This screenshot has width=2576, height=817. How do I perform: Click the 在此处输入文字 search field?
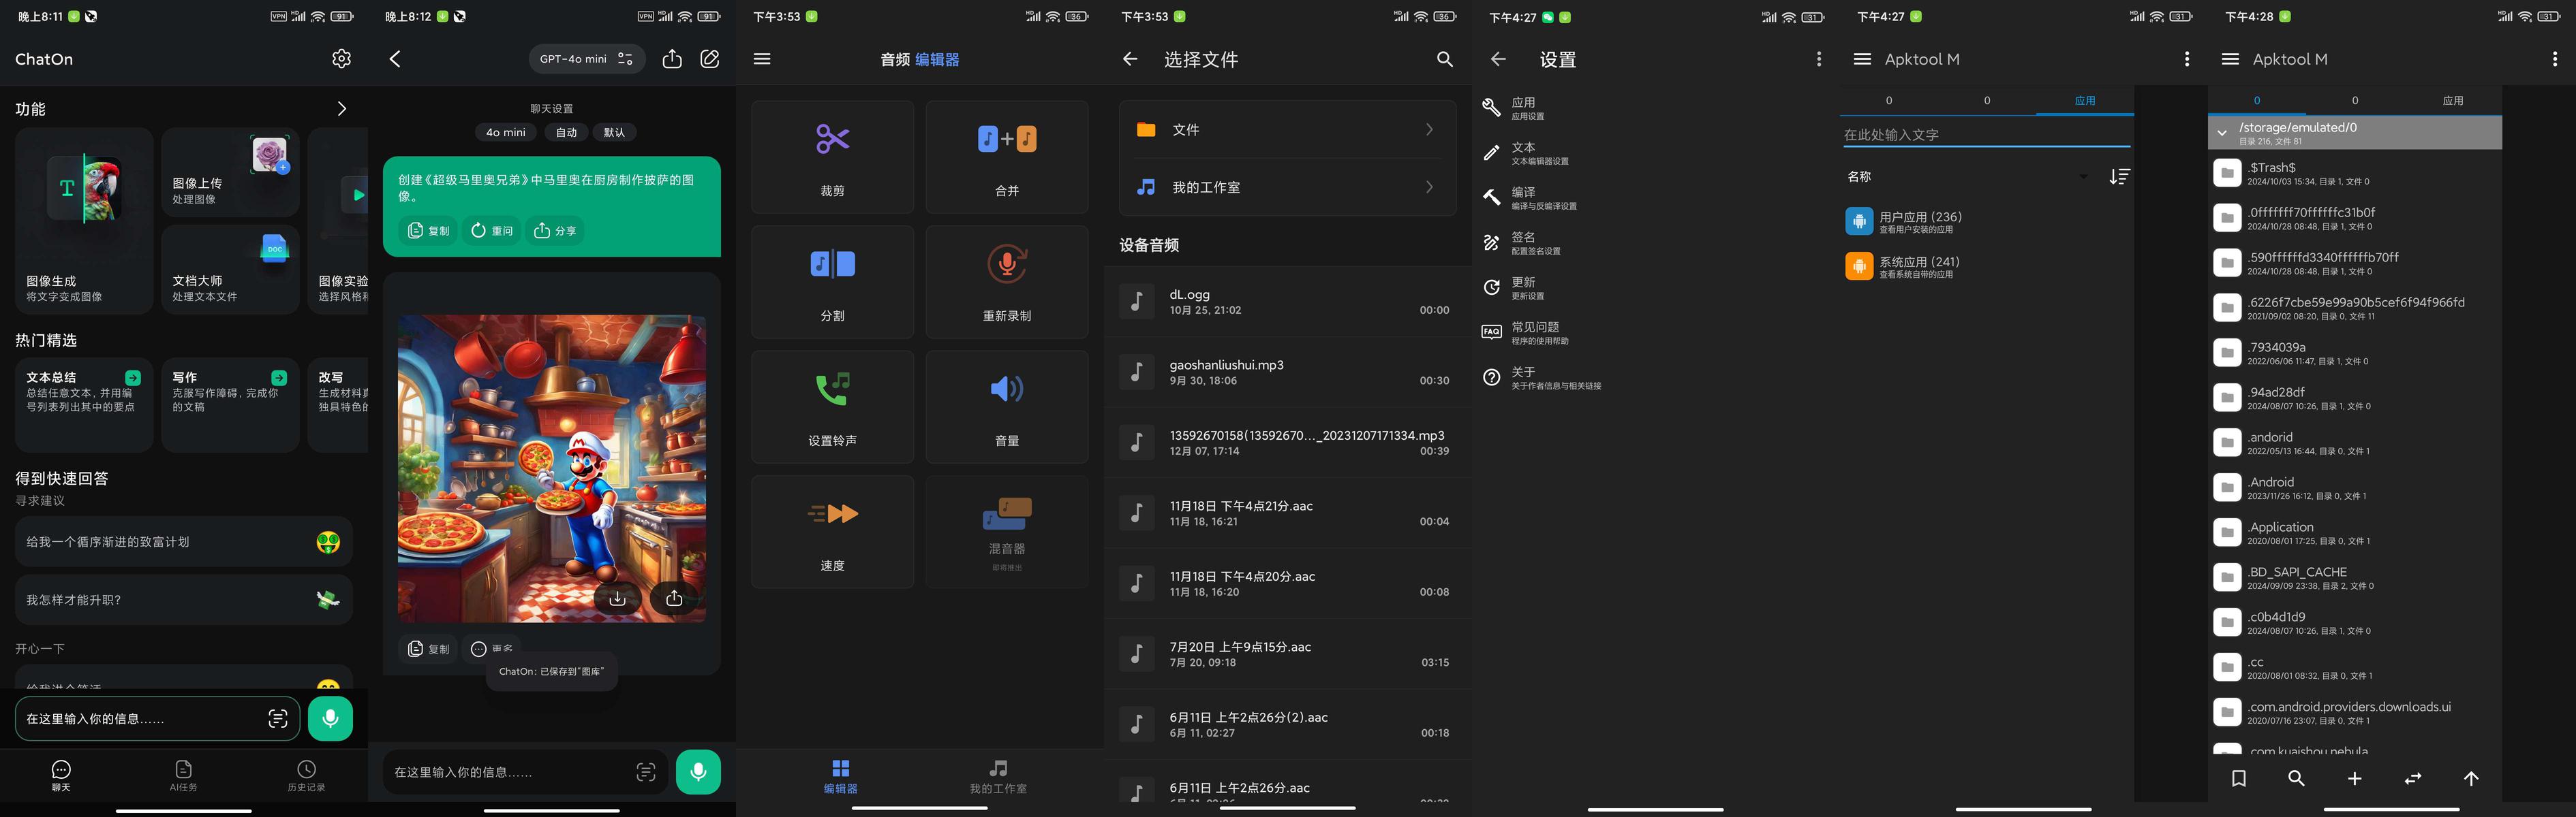click(x=1986, y=134)
